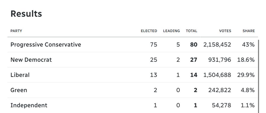266x113 pixels.
Task: Click the vertical scrollbar beside the table
Action: [258, 74]
